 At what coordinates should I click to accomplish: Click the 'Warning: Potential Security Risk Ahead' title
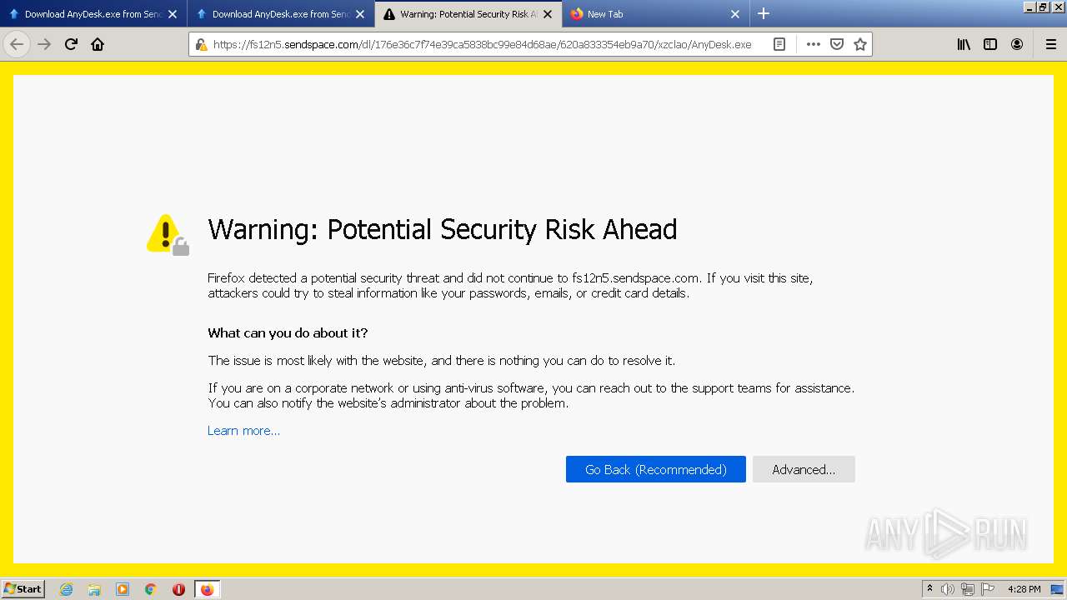(443, 229)
